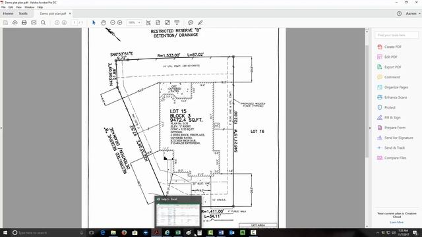Viewport: 422px width, 237px height.
Task: Open Task View on the taskbar
Action: pyautogui.click(x=91, y=232)
